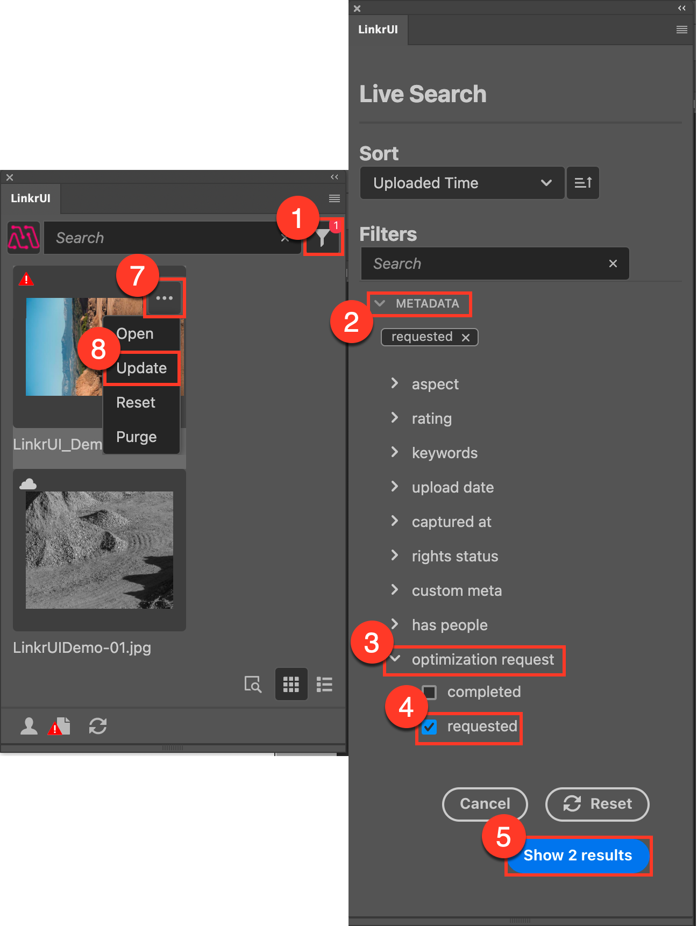
Task: Uncheck the requested checkbox
Action: 429,727
